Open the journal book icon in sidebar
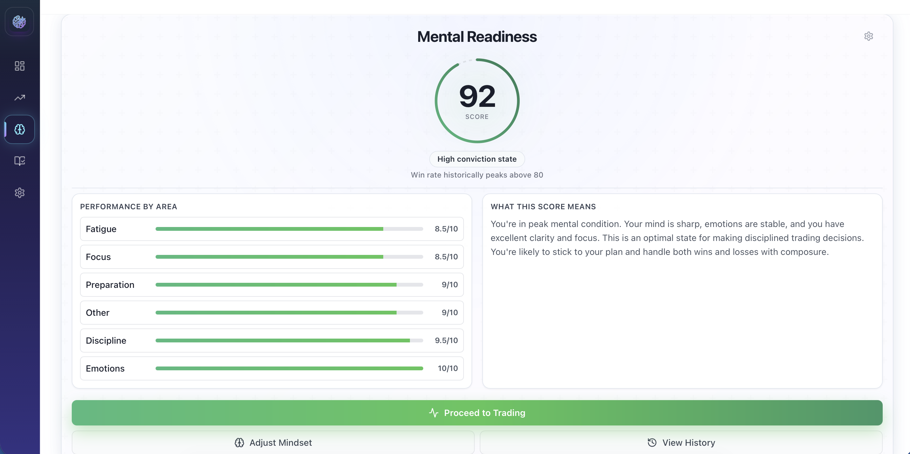910x454 pixels. pos(19,161)
